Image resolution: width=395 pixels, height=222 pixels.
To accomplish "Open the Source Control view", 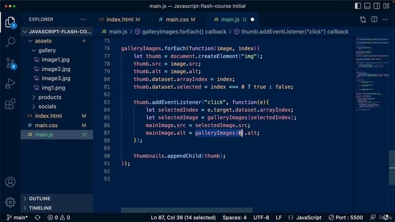I will (10, 63).
